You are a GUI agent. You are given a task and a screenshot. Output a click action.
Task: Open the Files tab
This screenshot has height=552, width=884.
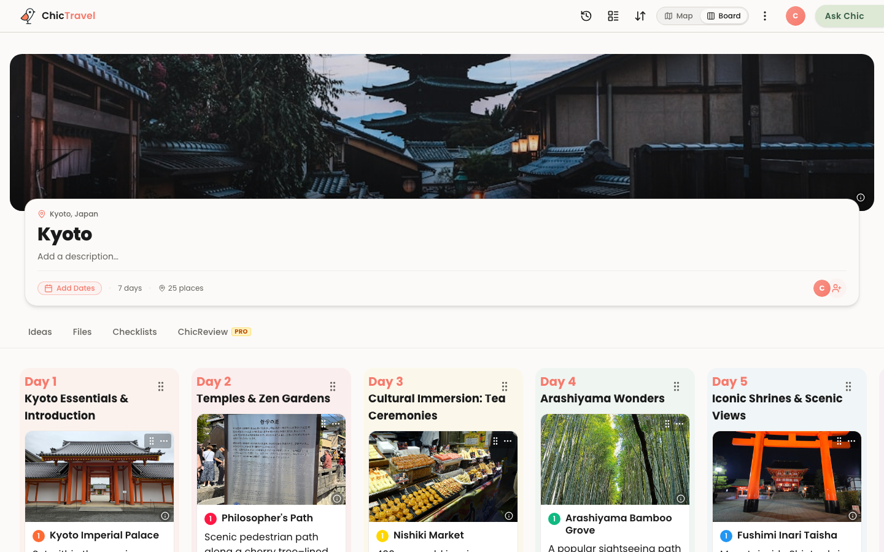tap(82, 332)
